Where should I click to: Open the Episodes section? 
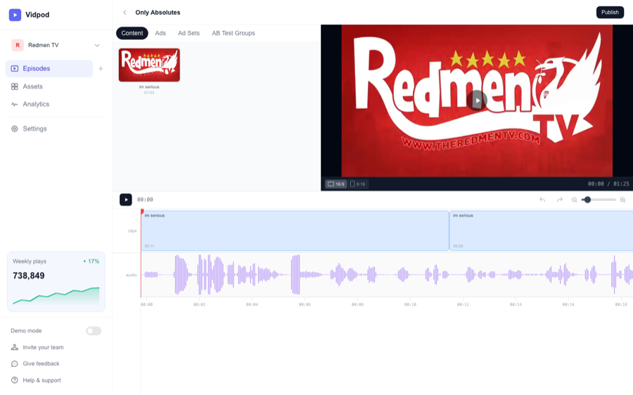tap(49, 69)
